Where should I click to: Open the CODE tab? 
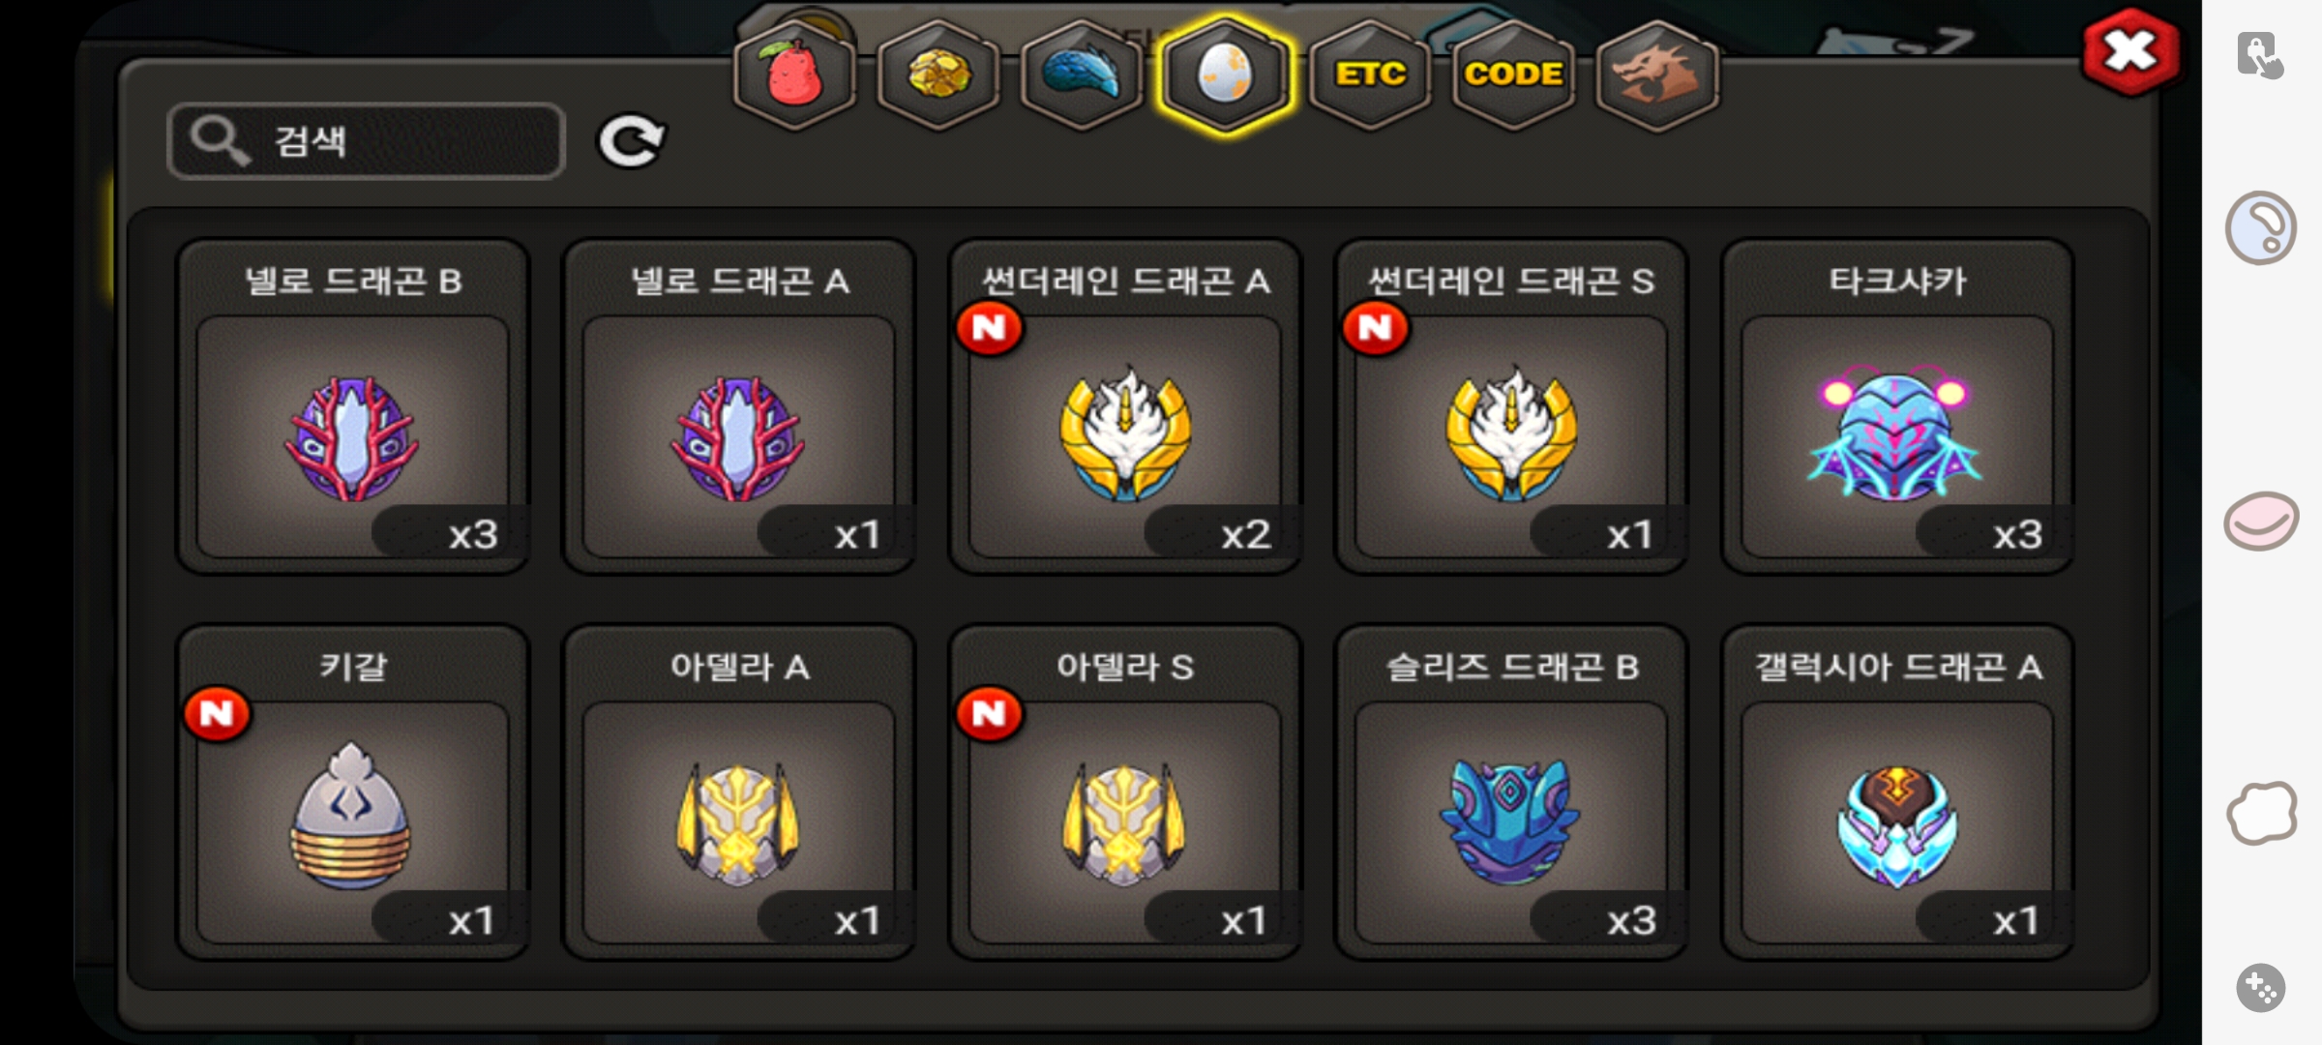[x=1513, y=75]
